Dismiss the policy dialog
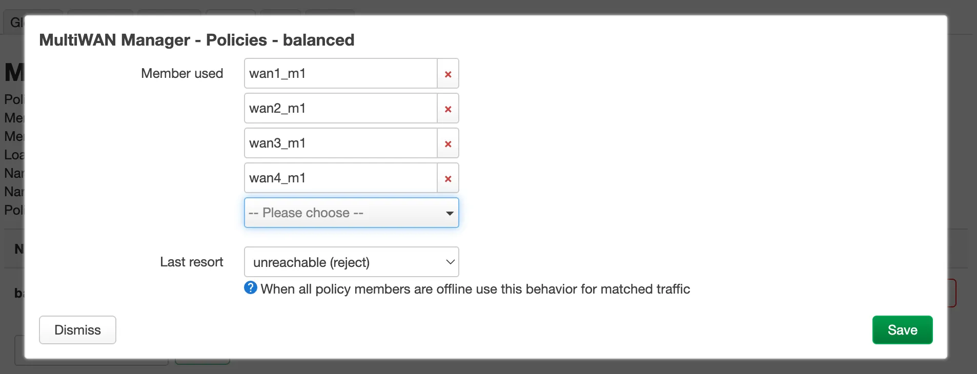Screen dimensions: 977x374 coord(77,330)
